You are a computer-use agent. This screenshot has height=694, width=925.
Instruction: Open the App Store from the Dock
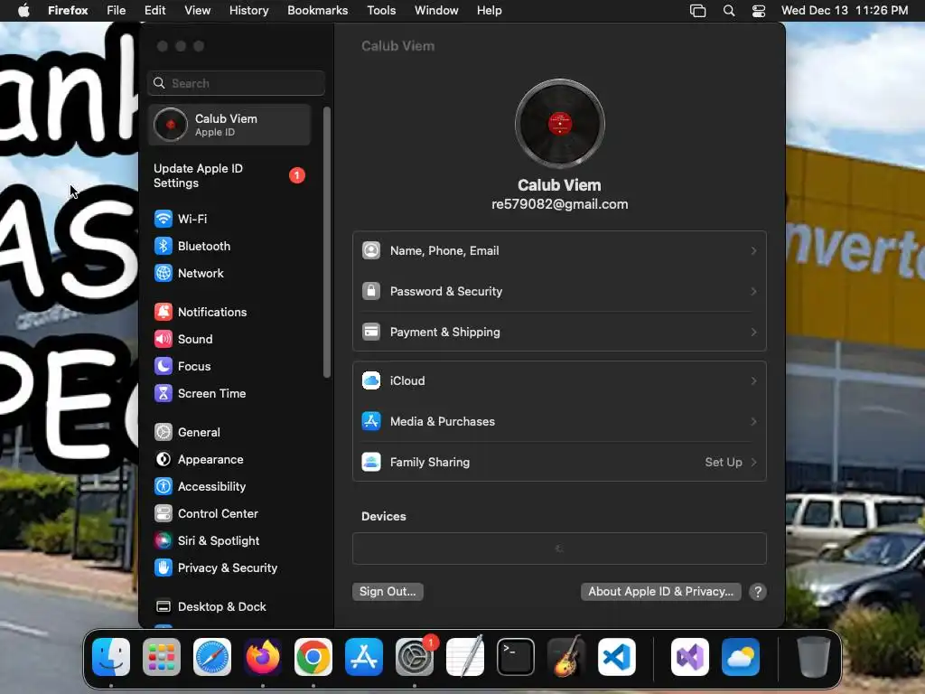[x=364, y=658]
